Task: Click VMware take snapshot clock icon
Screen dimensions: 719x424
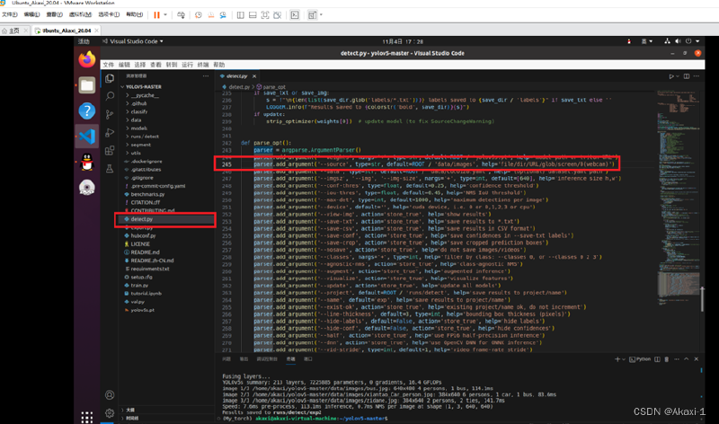Action: point(198,15)
